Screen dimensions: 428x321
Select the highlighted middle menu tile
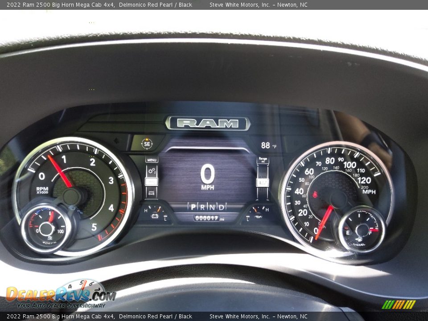pos(152,181)
